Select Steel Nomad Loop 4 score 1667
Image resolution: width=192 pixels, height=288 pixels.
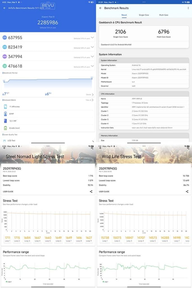tap(37, 239)
